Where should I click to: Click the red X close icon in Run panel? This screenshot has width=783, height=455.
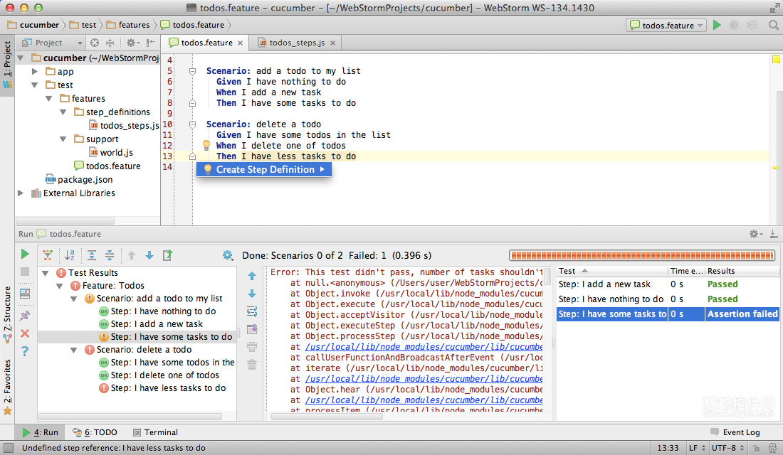(24, 333)
